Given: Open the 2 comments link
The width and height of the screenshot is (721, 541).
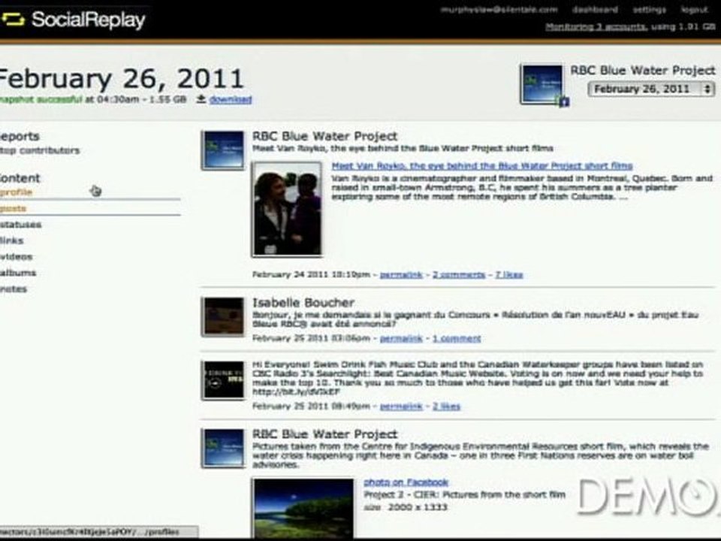Looking at the screenshot, I should point(458,275).
